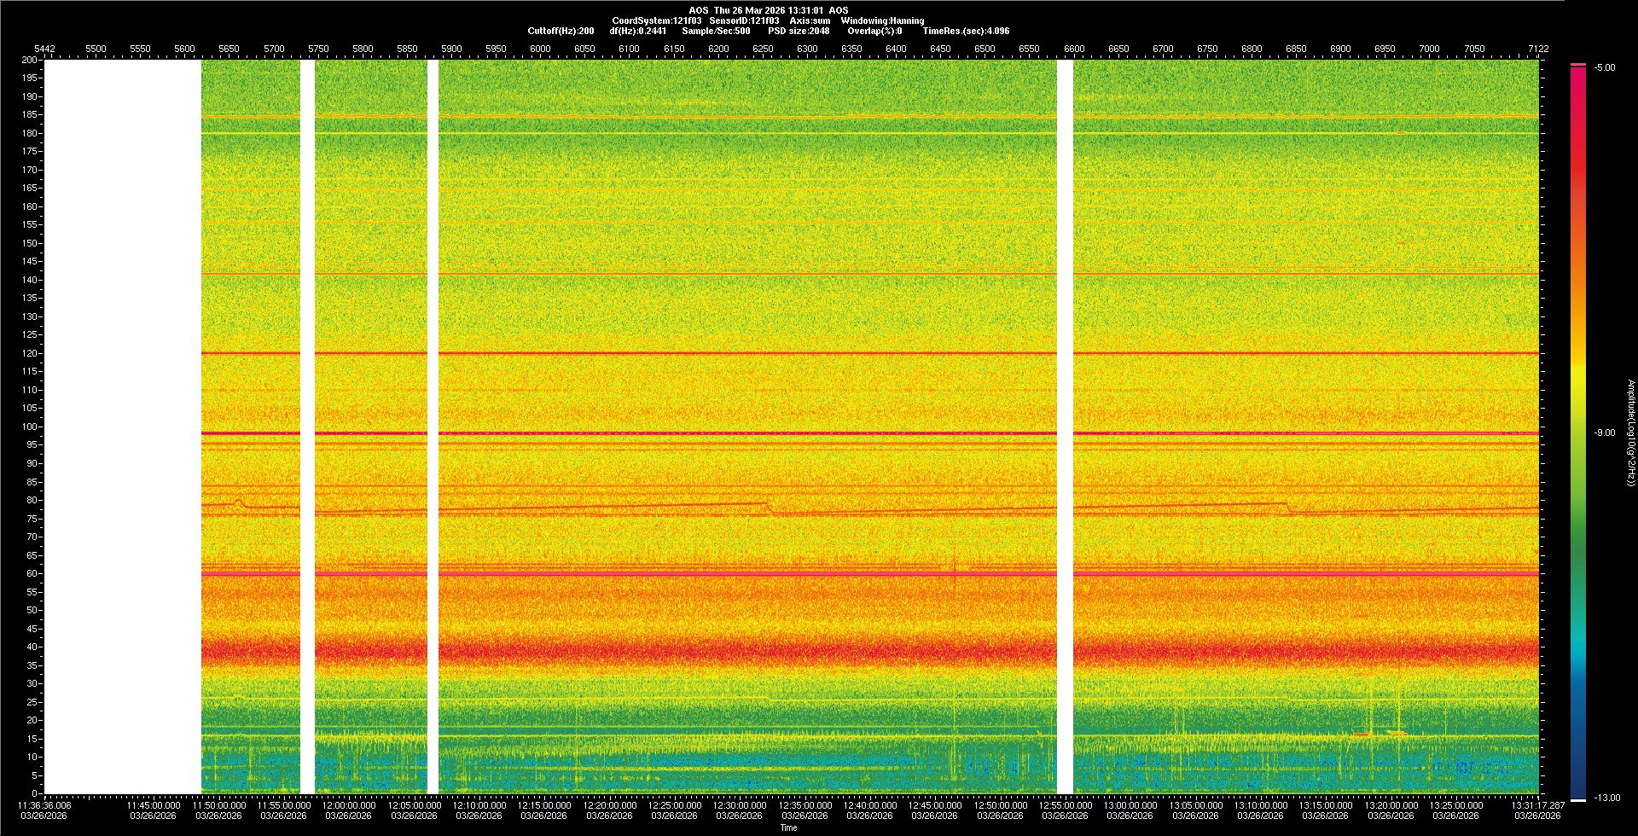Click the 100 Hz frequency axis label

pyautogui.click(x=30, y=427)
